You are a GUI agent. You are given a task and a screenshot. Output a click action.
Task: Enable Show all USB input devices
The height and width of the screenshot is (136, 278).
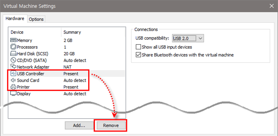pos(138,47)
